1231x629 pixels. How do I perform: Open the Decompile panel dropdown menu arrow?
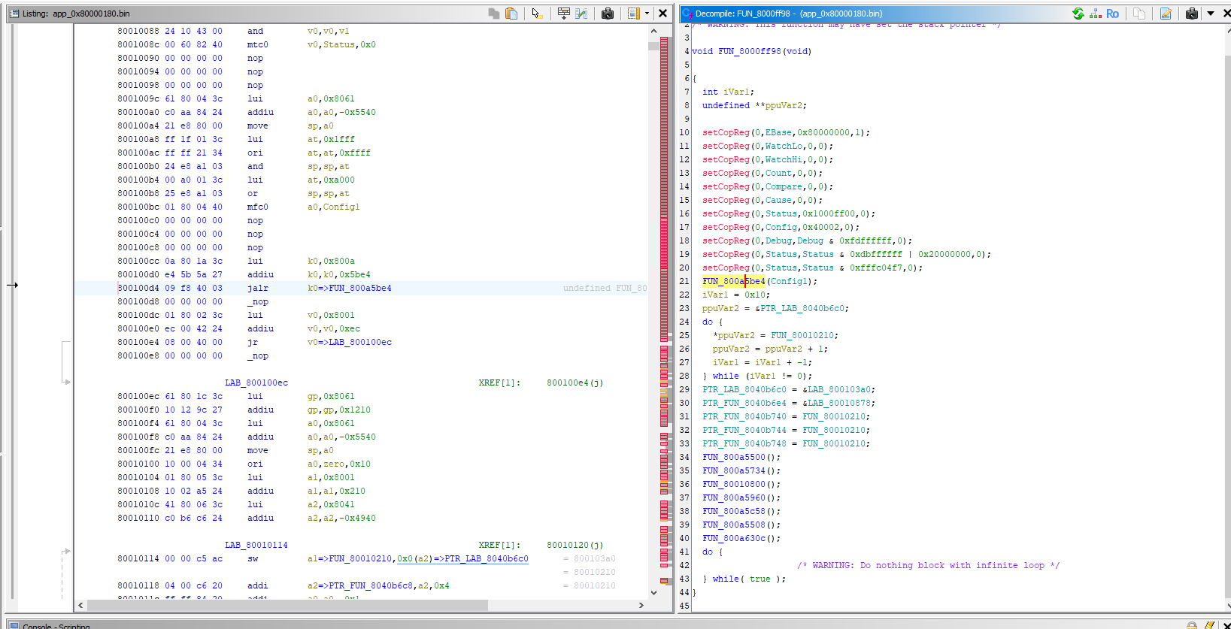(1211, 14)
